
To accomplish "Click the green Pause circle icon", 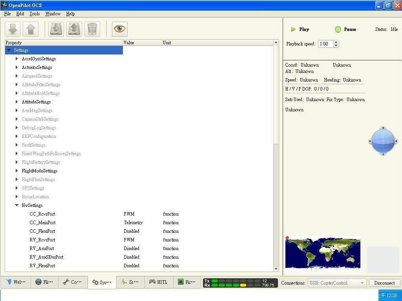I will 338,29.
